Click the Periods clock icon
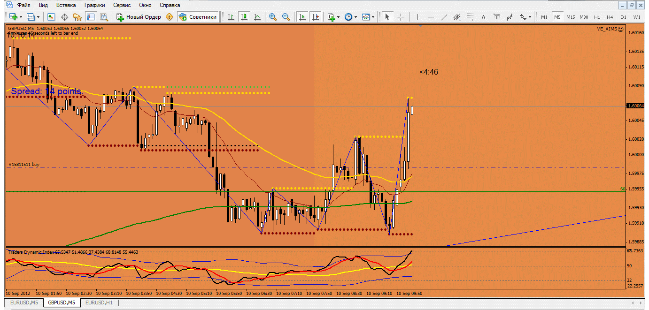 coord(348,17)
